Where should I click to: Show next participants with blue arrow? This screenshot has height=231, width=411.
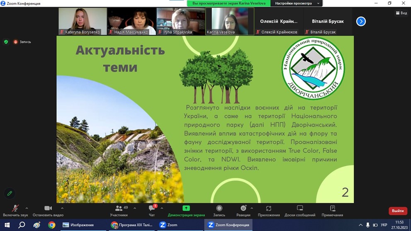(361, 21)
